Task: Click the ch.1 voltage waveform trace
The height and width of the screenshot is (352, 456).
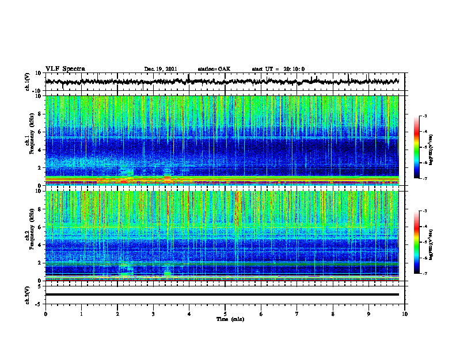Action: point(222,82)
